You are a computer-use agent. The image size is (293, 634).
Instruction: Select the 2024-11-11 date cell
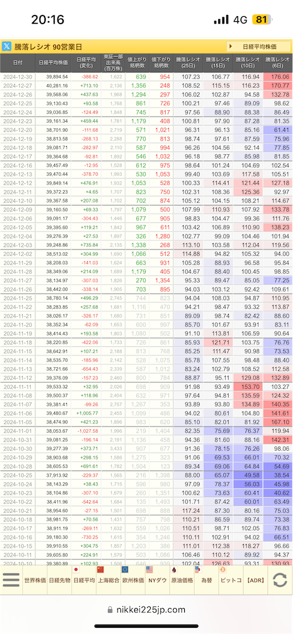18,387
